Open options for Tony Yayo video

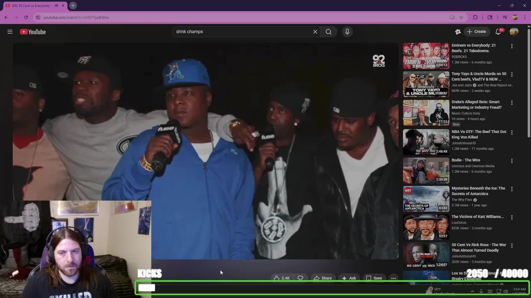(x=512, y=74)
